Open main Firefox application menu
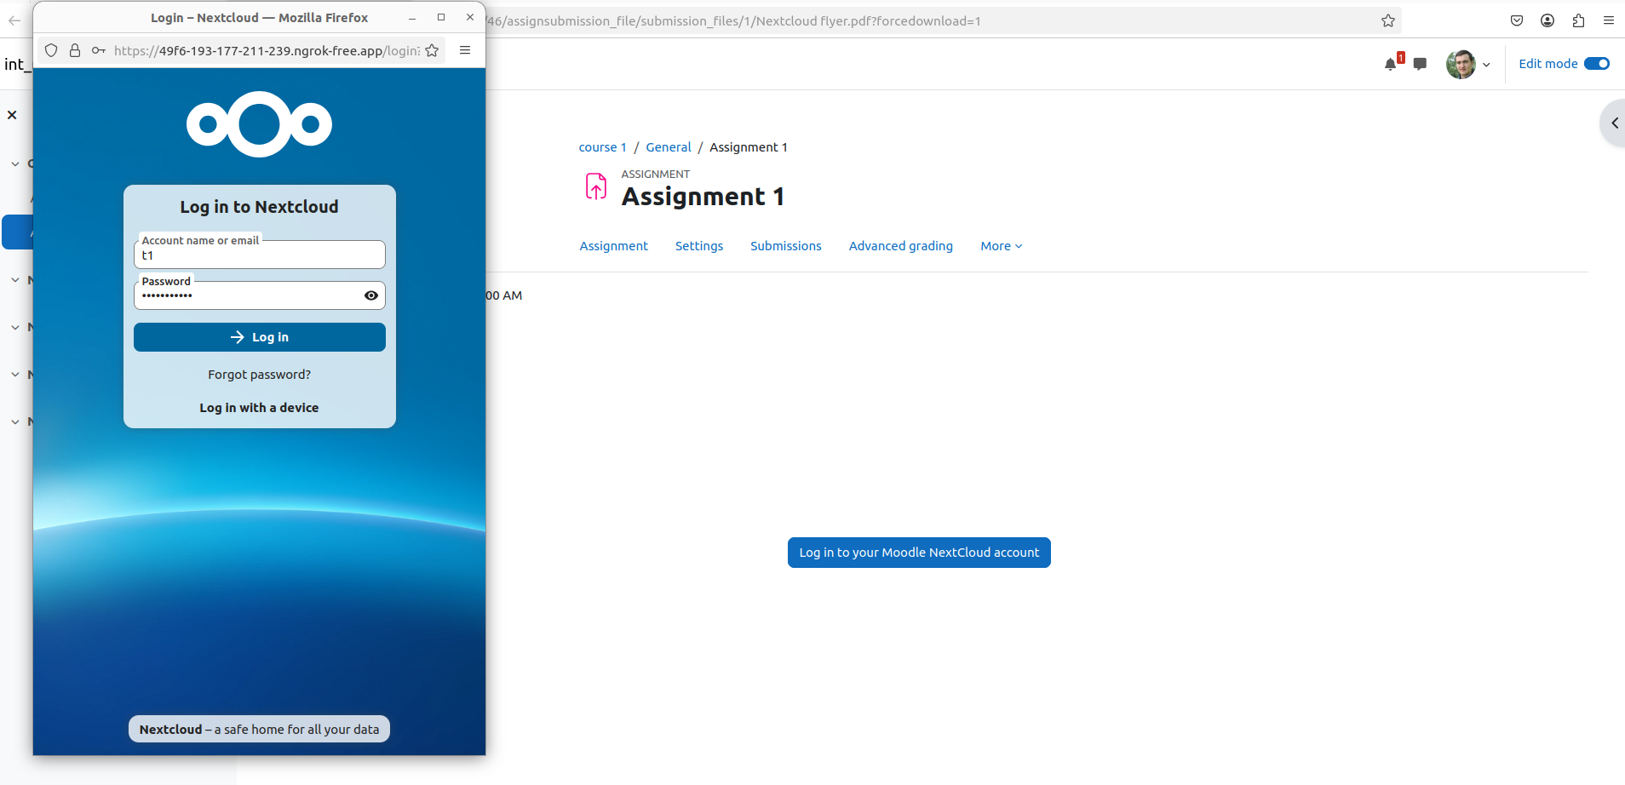Image resolution: width=1625 pixels, height=785 pixels. [x=1609, y=20]
